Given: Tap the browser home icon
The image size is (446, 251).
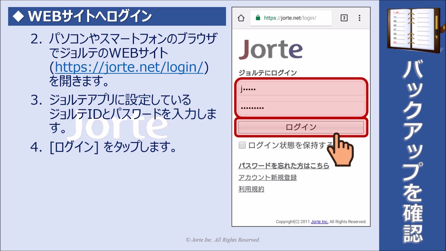Looking at the screenshot, I should (x=241, y=18).
